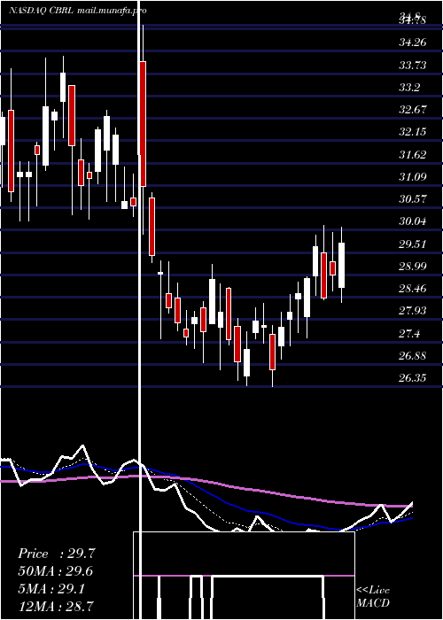Click the <<Live MACD label
This screenshot has height=620, width=443.
coord(373,597)
